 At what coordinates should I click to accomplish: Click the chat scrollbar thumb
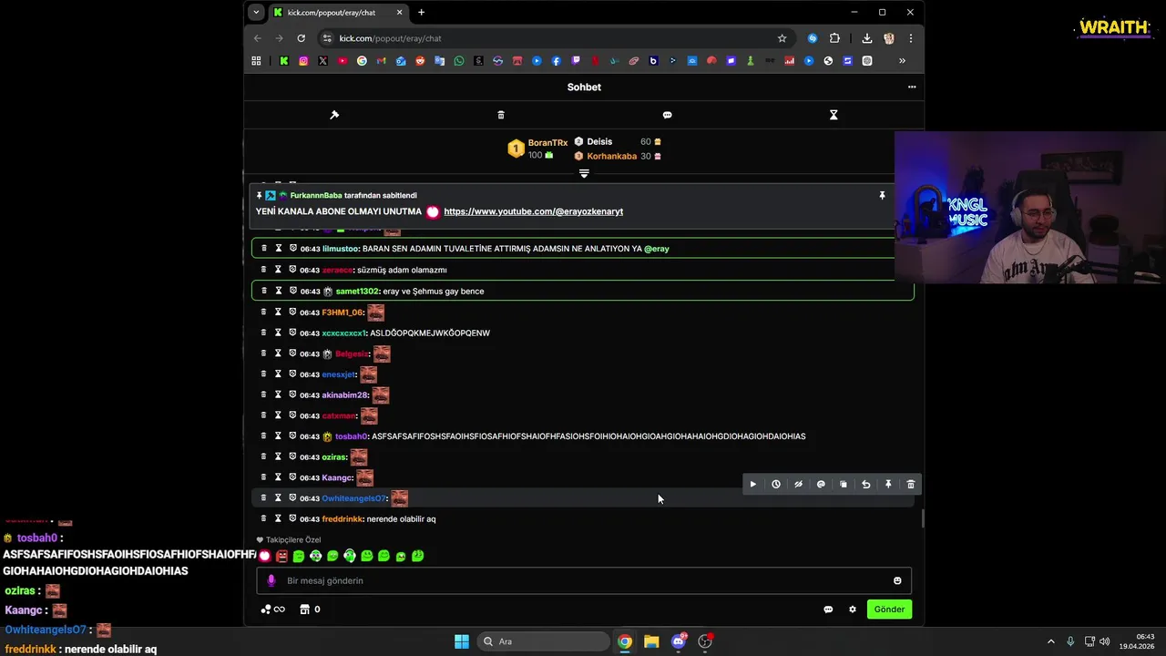tap(923, 518)
